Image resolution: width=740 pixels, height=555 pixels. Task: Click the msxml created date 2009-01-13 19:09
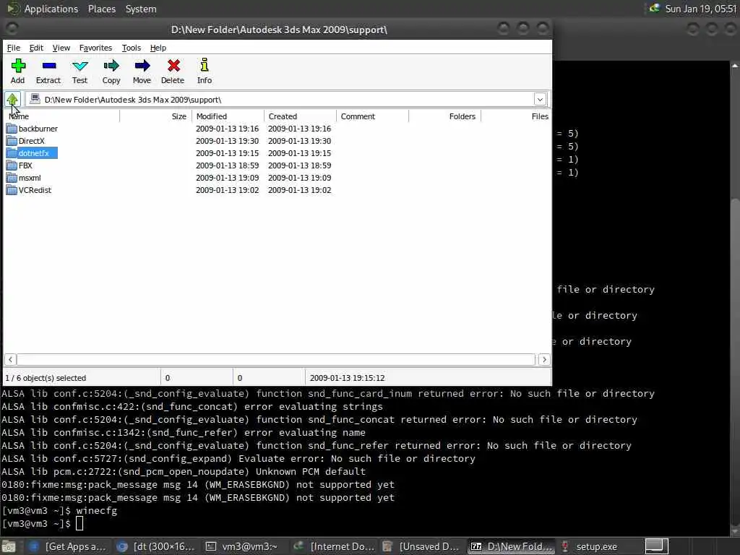click(299, 178)
